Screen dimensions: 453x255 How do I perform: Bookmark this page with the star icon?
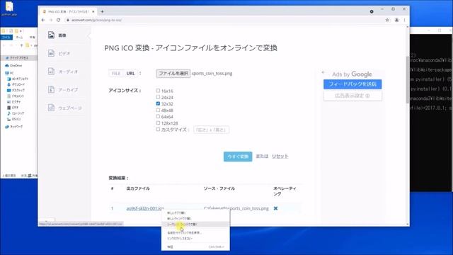tap(387, 20)
